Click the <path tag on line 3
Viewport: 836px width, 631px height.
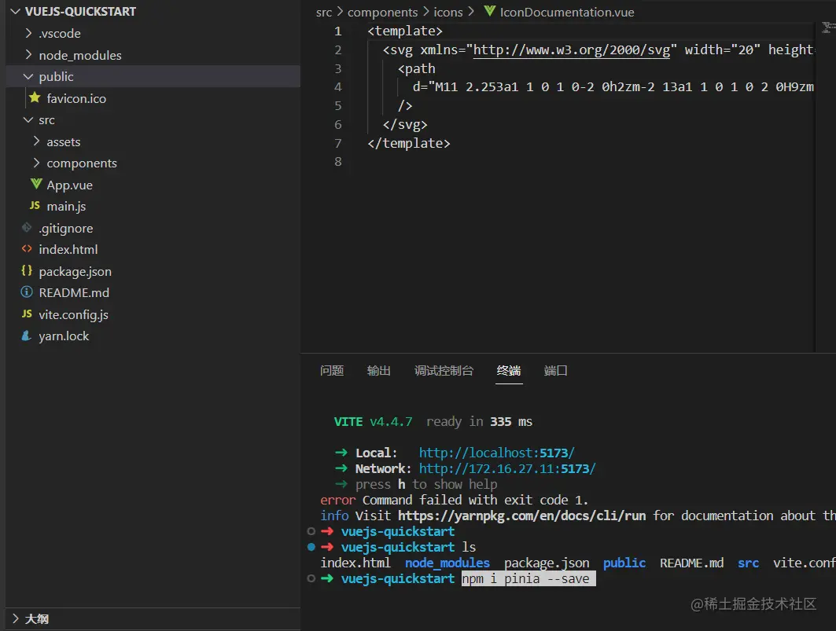[x=416, y=68]
